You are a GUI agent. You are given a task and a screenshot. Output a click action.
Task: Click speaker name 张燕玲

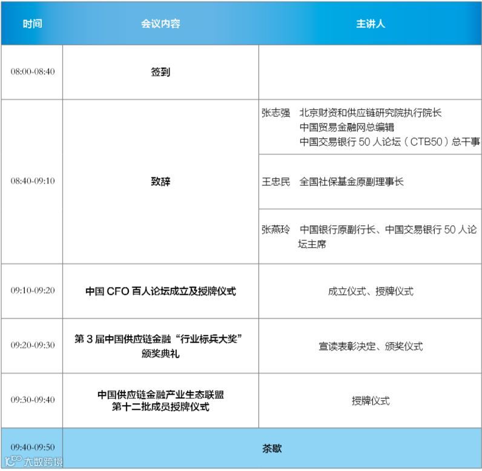(276, 229)
